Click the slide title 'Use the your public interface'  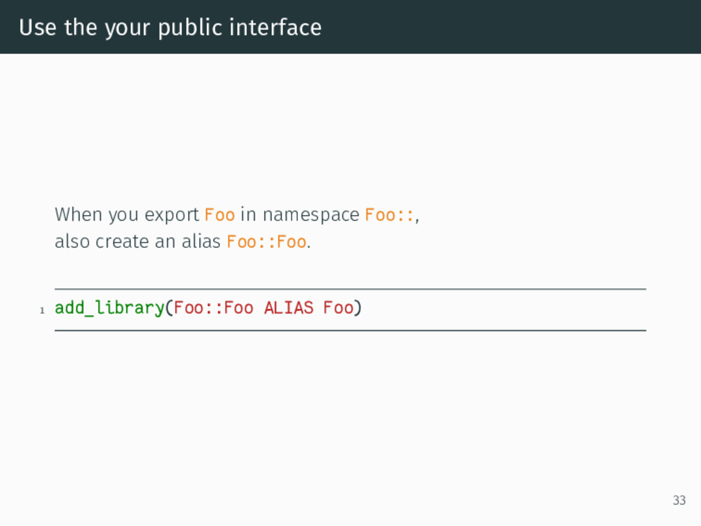pos(170,27)
